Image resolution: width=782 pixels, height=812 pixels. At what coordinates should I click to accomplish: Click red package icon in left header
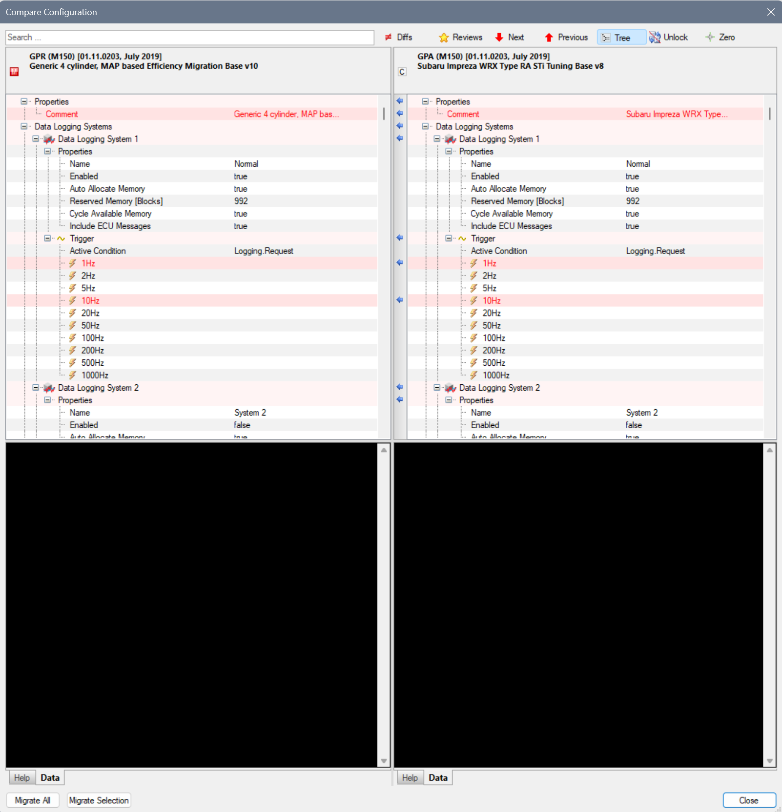(x=14, y=72)
